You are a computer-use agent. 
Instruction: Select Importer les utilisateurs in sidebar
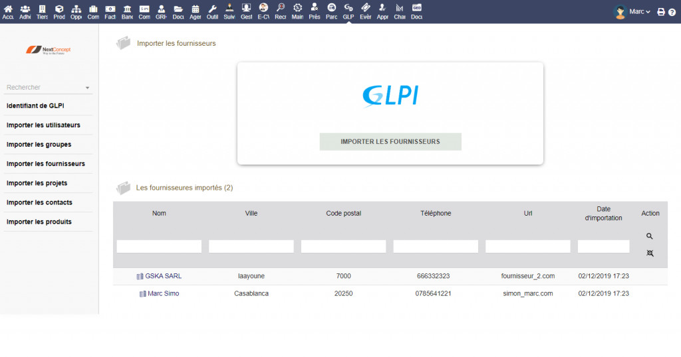[43, 125]
